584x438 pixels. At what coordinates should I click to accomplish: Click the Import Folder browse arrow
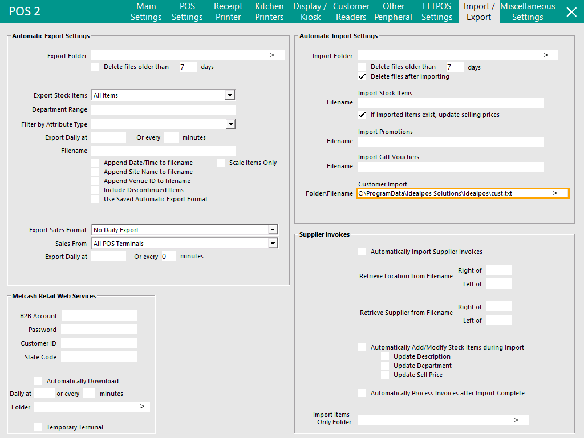[x=546, y=55]
